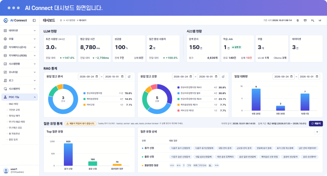Click the 불분명한 질문 row label in 질문 유형 상세
Screen dimensions: 327x176
(152, 165)
